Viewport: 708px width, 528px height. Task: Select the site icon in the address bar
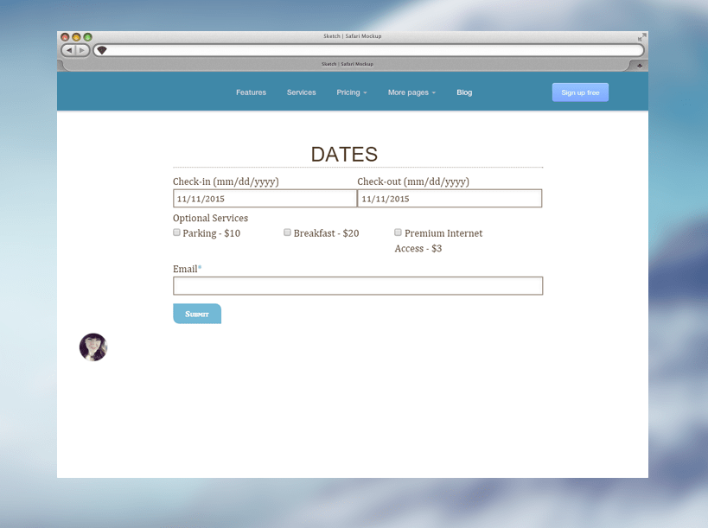[101, 49]
